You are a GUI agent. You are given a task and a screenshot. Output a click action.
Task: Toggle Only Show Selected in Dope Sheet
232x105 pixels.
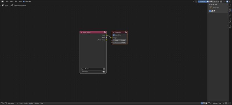[202, 103]
